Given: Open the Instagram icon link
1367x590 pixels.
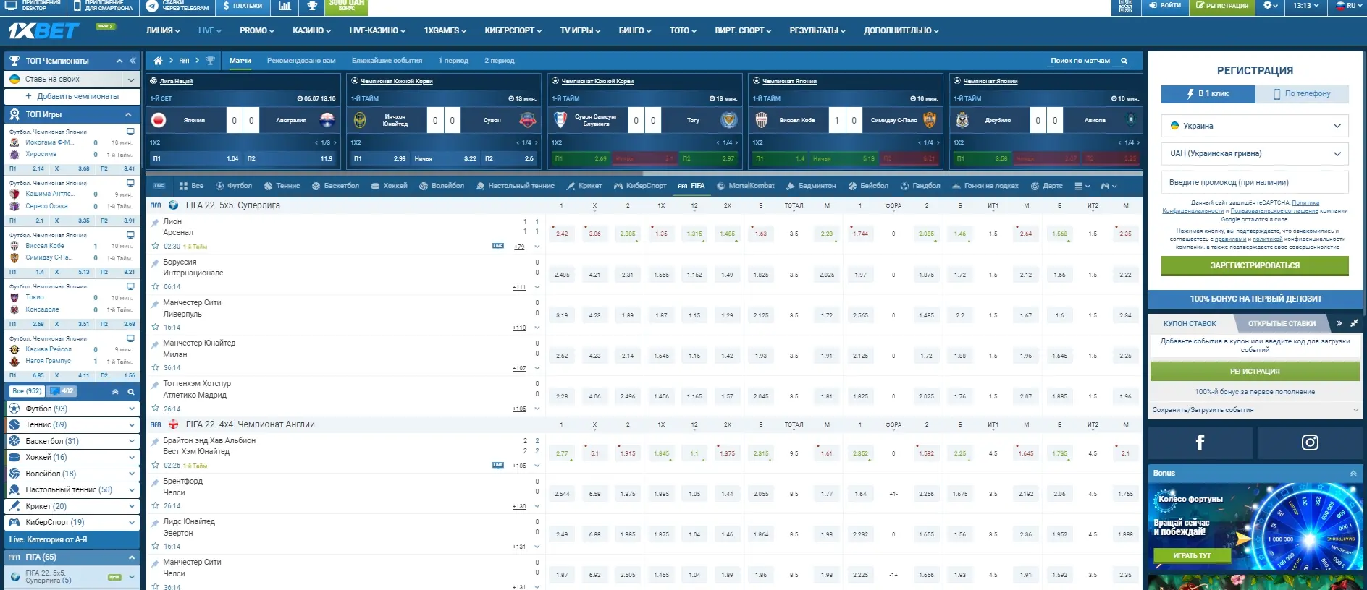Looking at the screenshot, I should (1310, 442).
